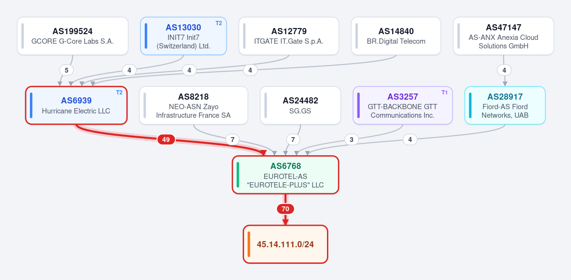
Task: Select the AS47147 Anexia Cloud node
Action: coord(503,36)
